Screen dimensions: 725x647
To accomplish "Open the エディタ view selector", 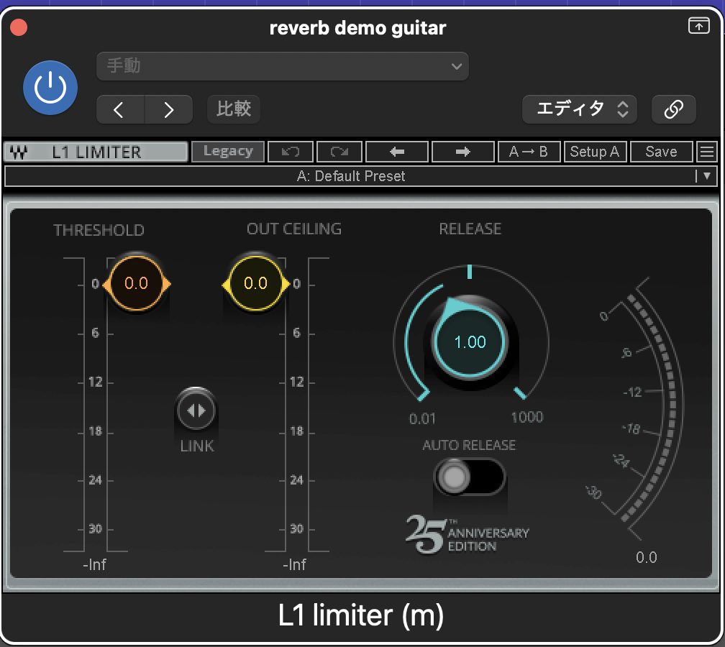I will coord(580,109).
